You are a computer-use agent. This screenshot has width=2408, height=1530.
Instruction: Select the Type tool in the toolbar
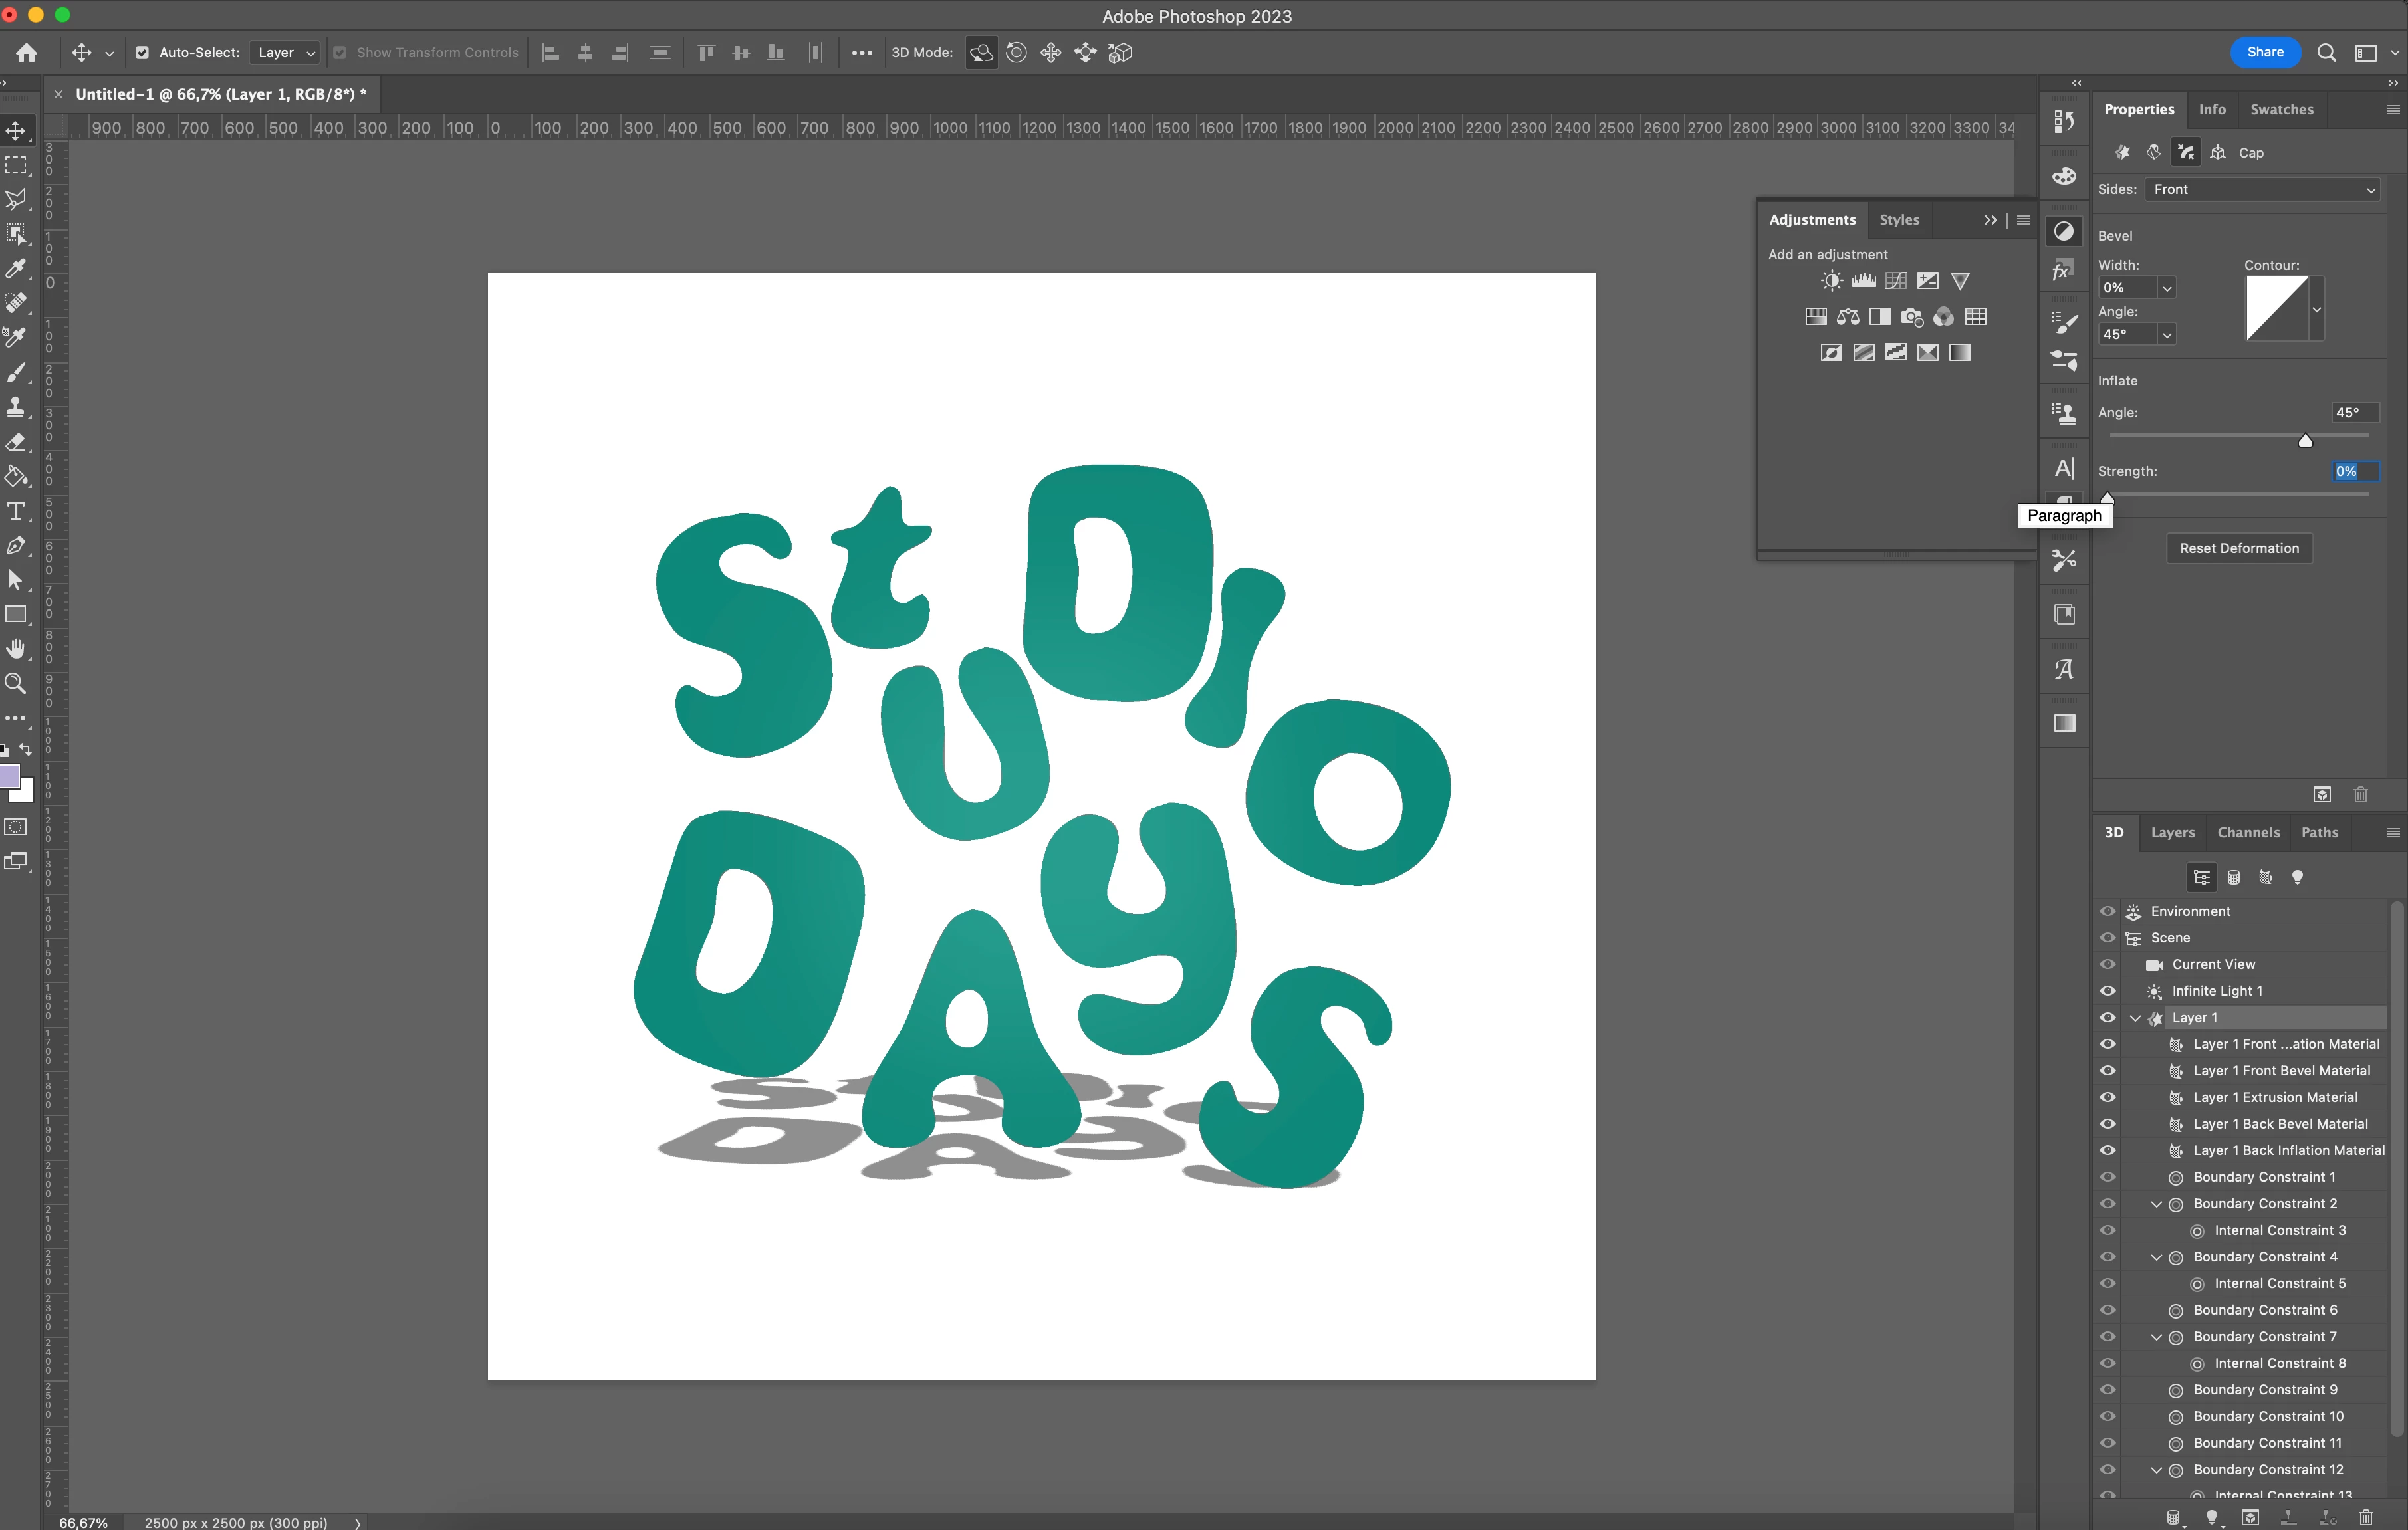(x=16, y=511)
